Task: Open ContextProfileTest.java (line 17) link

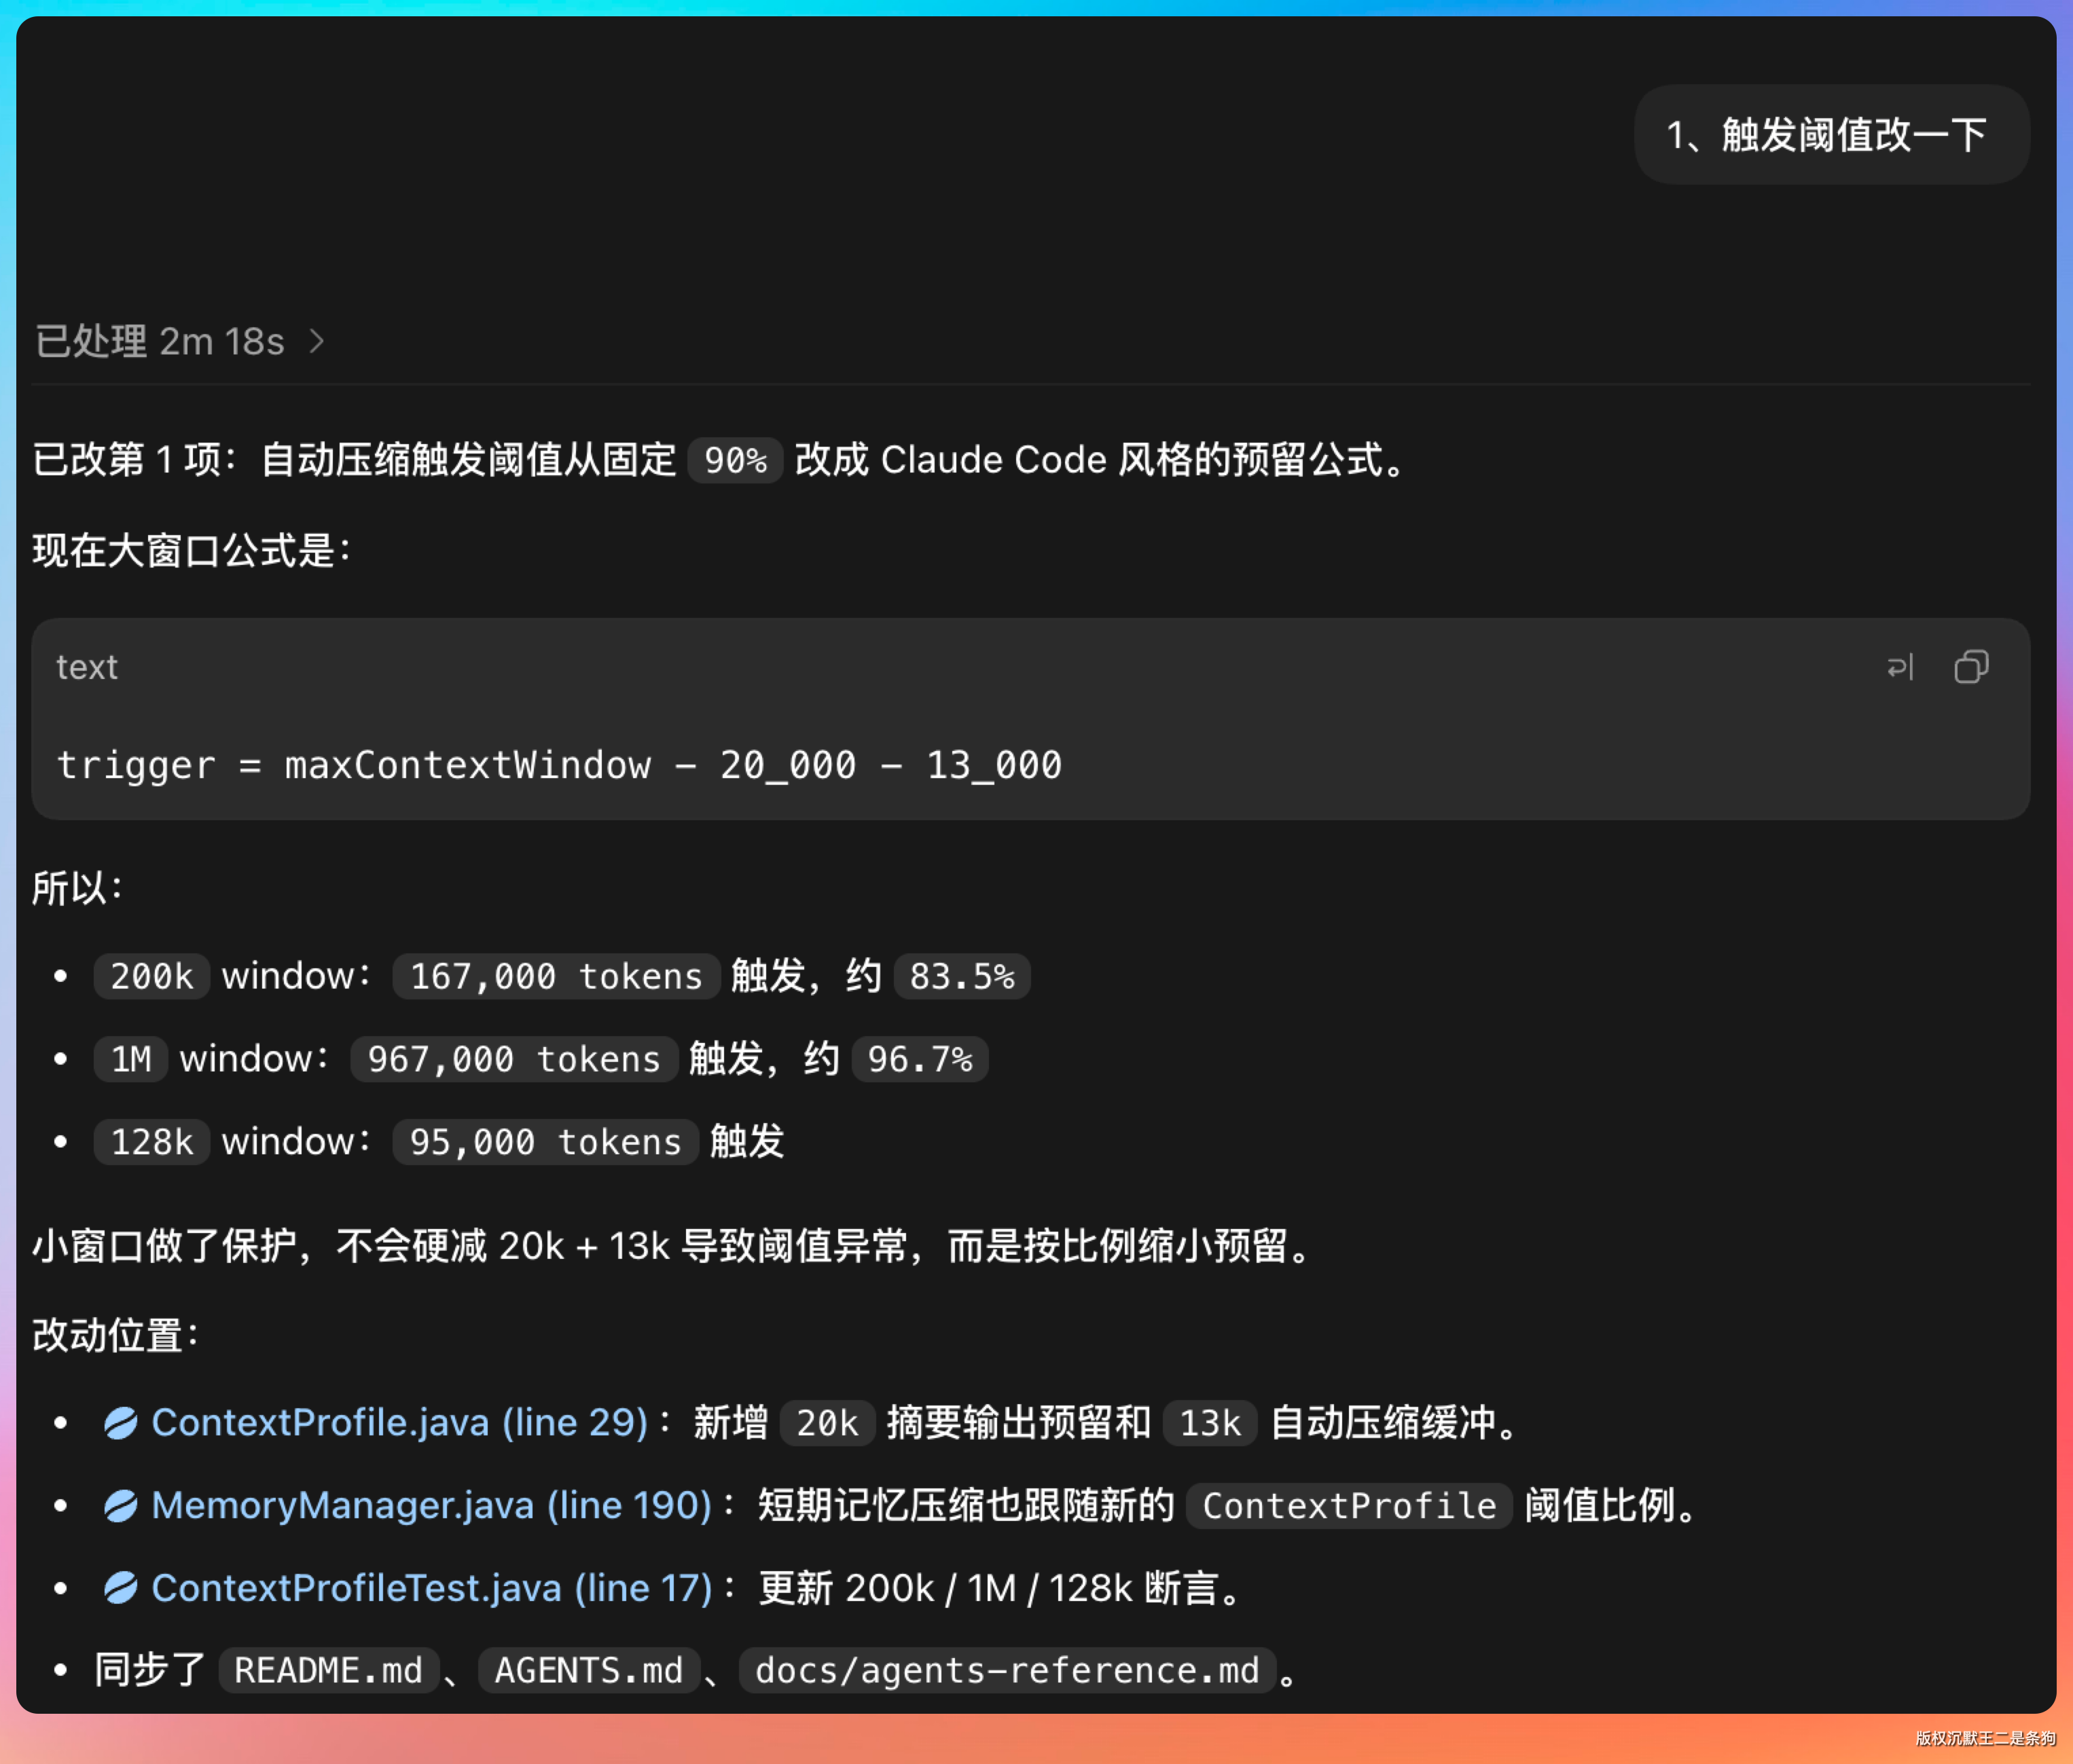Action: [x=431, y=1588]
